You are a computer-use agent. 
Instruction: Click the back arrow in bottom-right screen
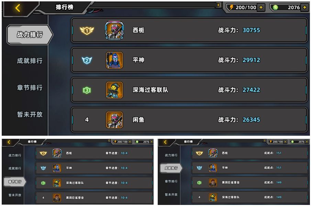coord(165,142)
